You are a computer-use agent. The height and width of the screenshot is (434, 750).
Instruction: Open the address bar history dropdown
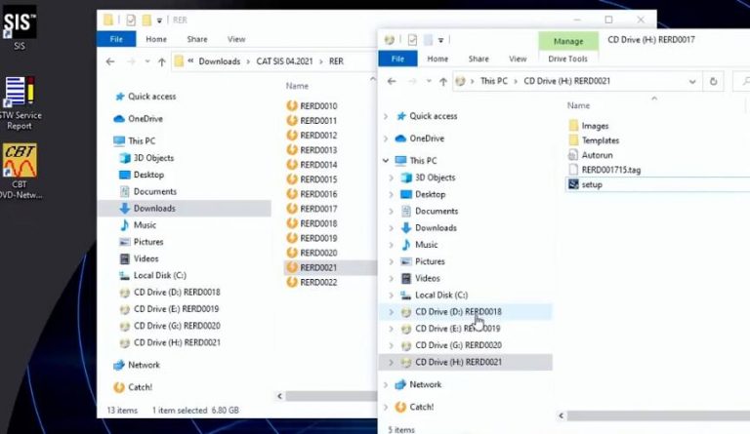click(692, 81)
